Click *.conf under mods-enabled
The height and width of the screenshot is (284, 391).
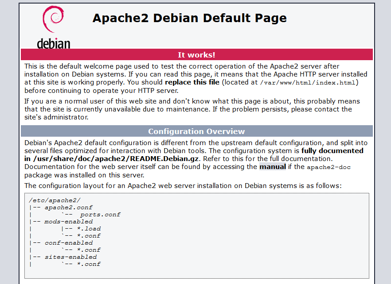point(89,236)
